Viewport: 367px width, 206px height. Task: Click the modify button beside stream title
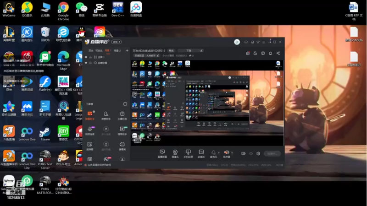(x=171, y=50)
